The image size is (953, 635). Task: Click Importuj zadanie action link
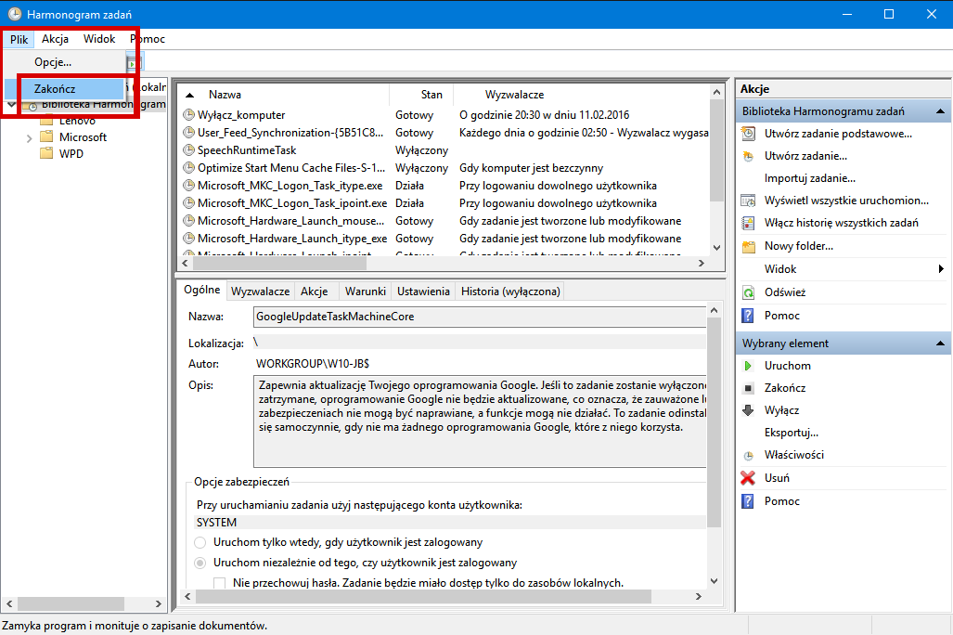click(x=809, y=178)
